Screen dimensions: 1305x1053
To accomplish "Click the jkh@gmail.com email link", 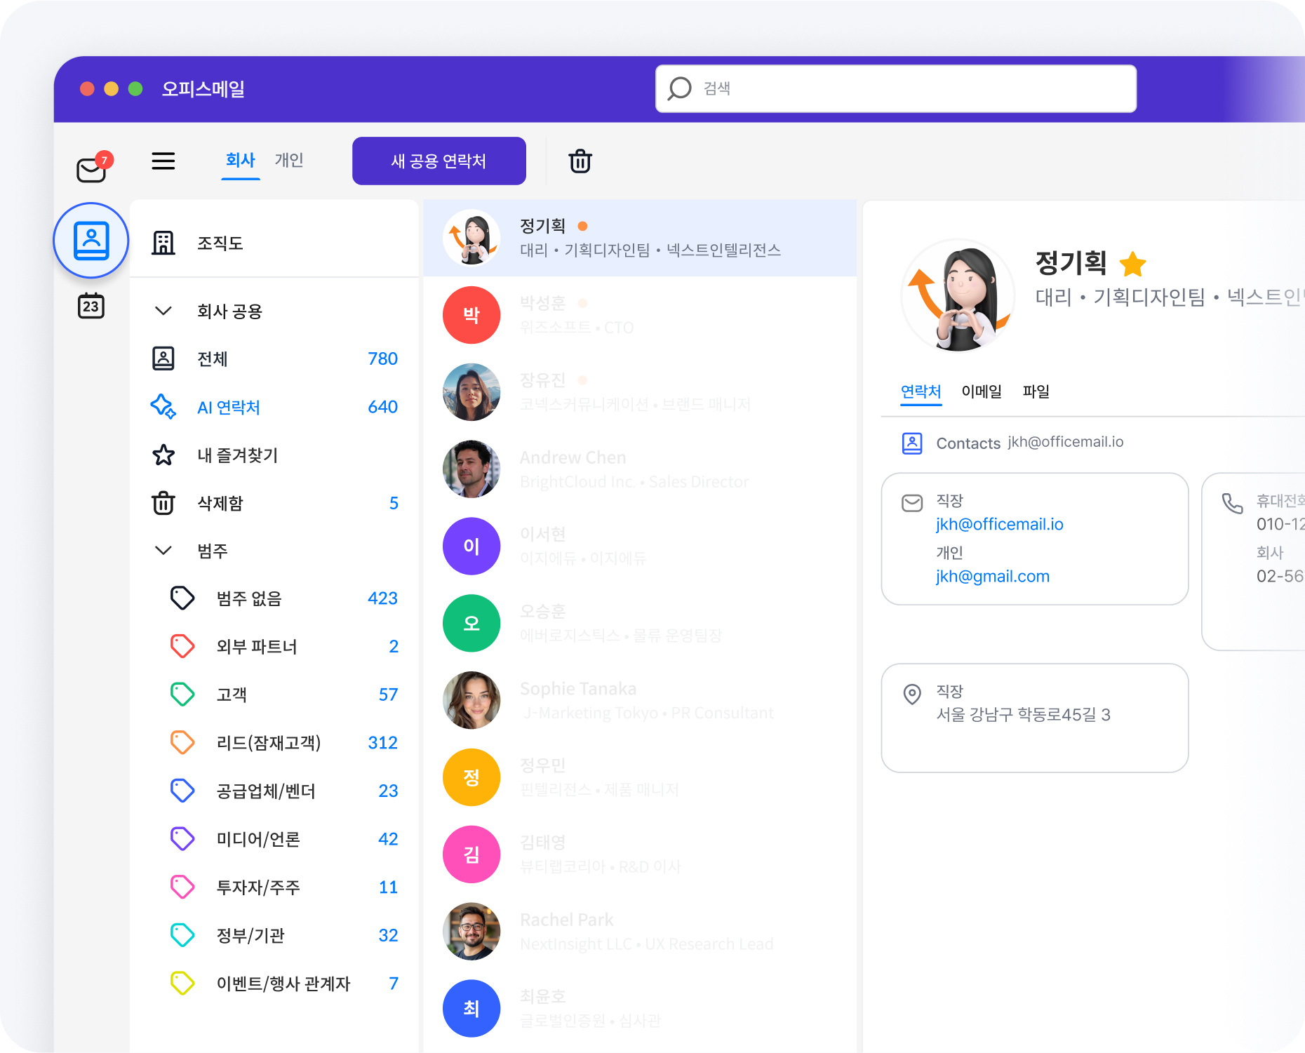I will pos(992,577).
